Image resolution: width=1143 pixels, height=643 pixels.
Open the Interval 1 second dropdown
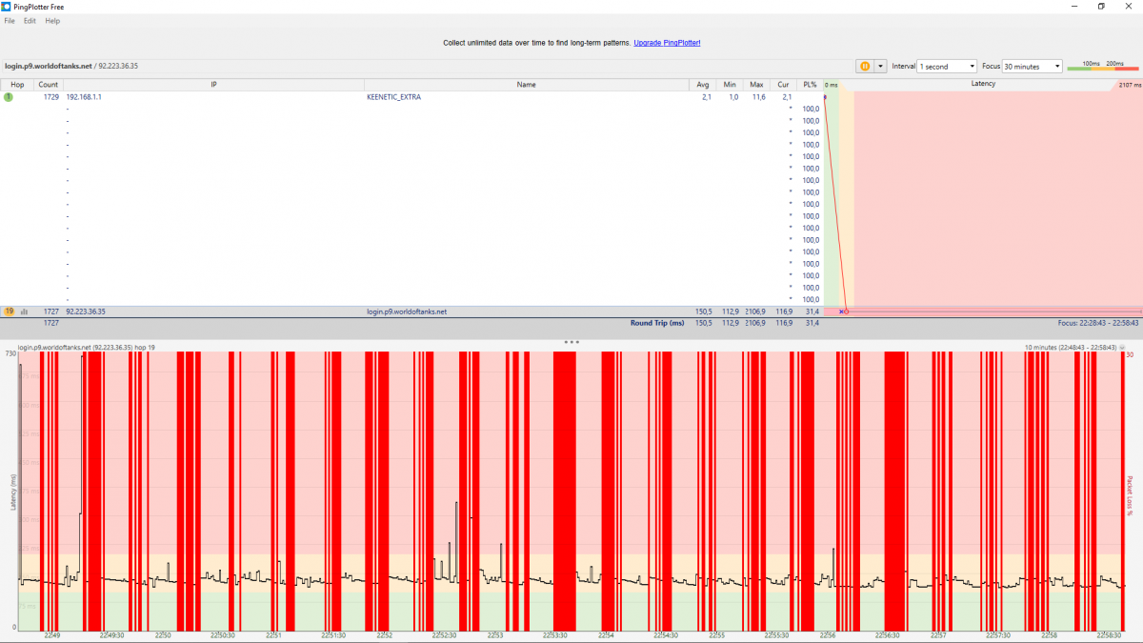tap(947, 67)
